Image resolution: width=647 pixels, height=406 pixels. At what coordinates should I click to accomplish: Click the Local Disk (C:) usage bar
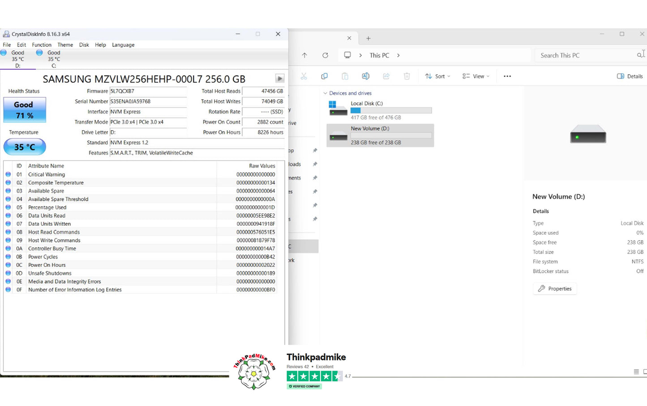391,110
